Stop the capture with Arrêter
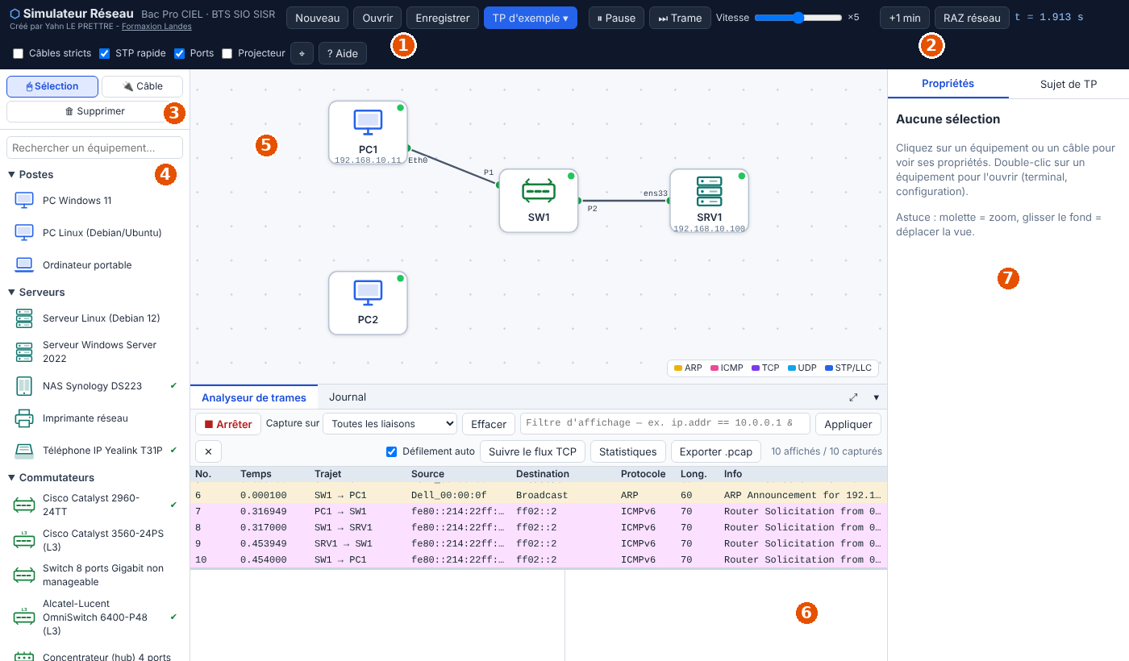The width and height of the screenshot is (1129, 661). 228,424
